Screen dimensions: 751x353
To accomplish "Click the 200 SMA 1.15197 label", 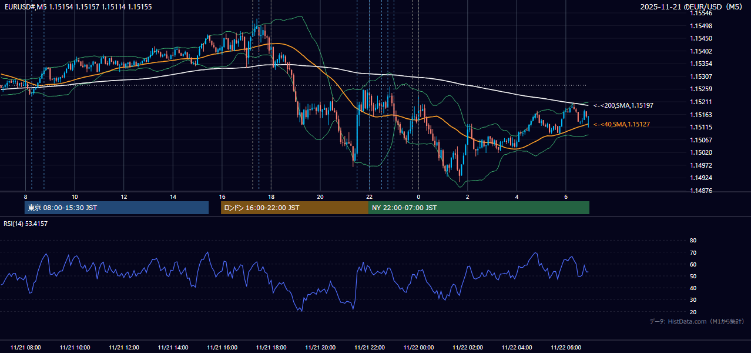I will pyautogui.click(x=623, y=105).
